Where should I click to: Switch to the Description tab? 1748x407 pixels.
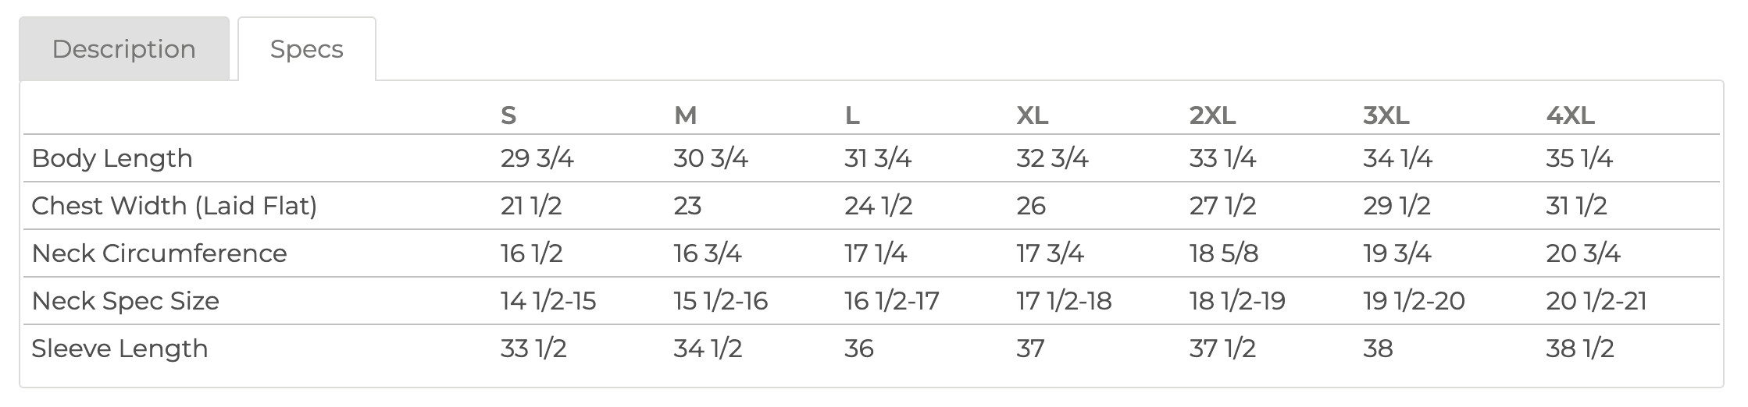[x=123, y=49]
